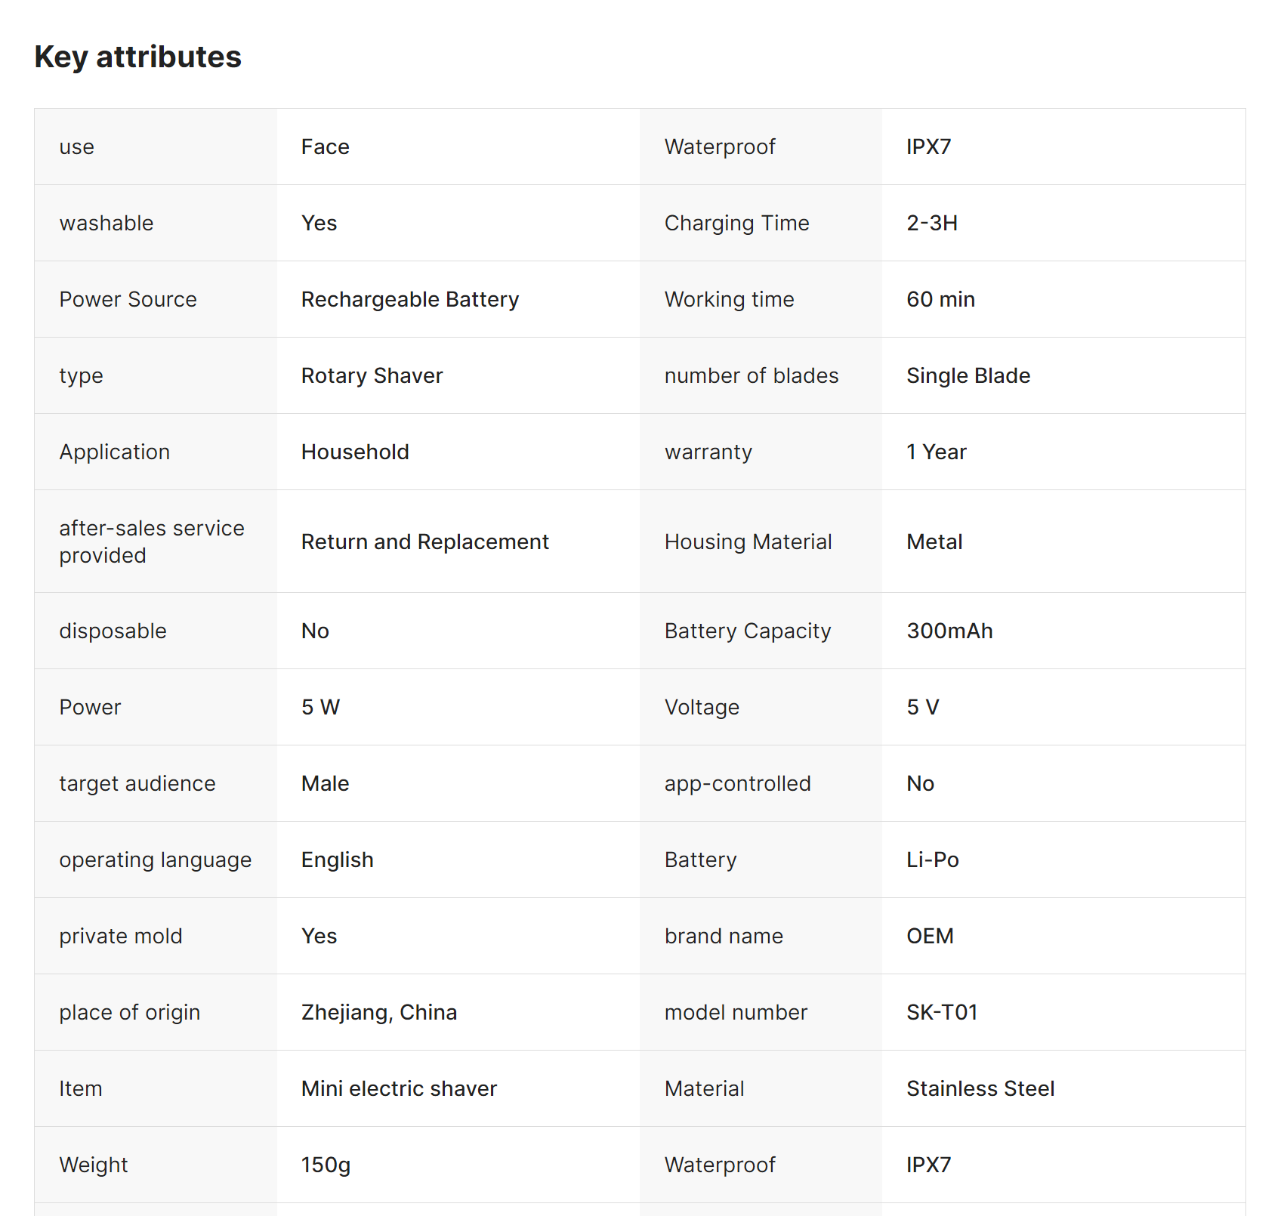The width and height of the screenshot is (1284, 1216).
Task: Click the Single Blade value
Action: pos(968,376)
